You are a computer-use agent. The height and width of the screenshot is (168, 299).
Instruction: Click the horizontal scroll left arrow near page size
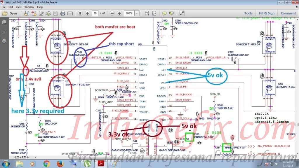[x=35, y=157]
